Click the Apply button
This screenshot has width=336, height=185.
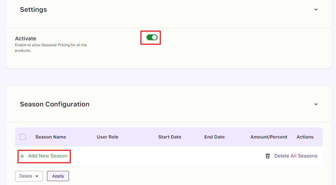click(x=58, y=176)
